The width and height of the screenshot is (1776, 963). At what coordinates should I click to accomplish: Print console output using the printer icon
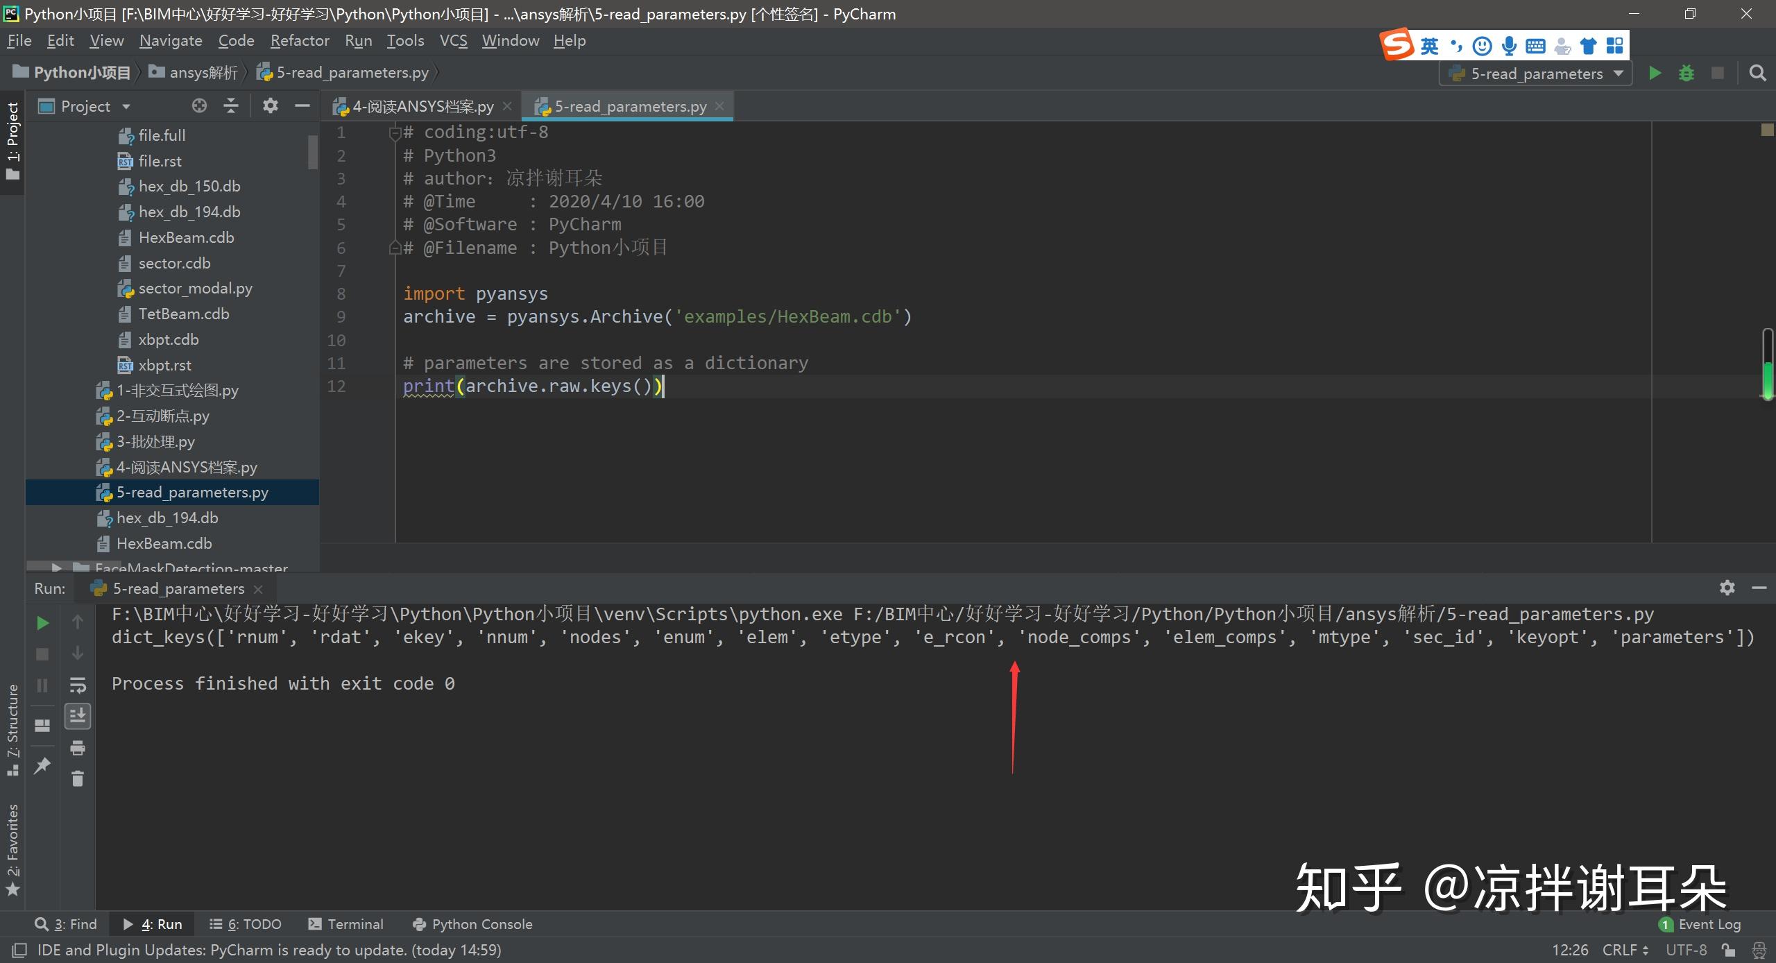coord(77,748)
